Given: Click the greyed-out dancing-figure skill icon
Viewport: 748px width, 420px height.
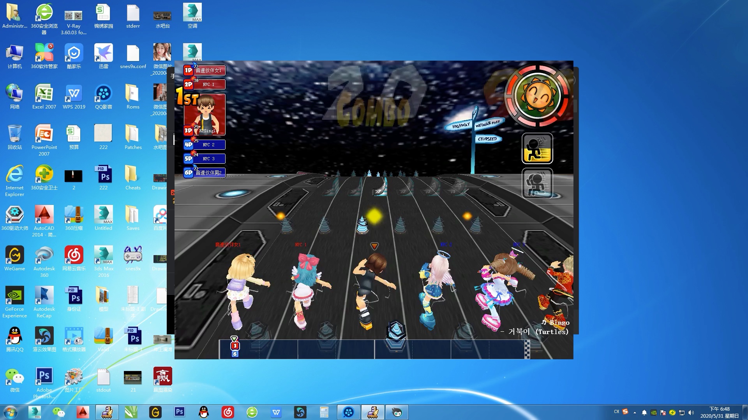Looking at the screenshot, I should 537,183.
